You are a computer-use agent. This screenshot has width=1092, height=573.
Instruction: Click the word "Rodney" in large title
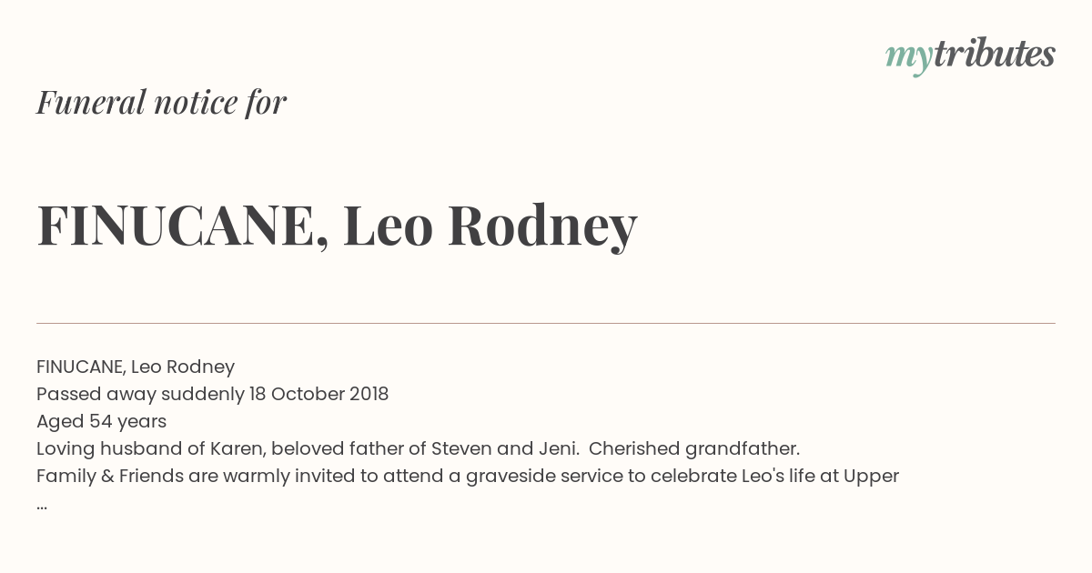[541, 226]
